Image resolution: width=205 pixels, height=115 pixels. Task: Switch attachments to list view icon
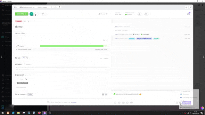(106, 95)
